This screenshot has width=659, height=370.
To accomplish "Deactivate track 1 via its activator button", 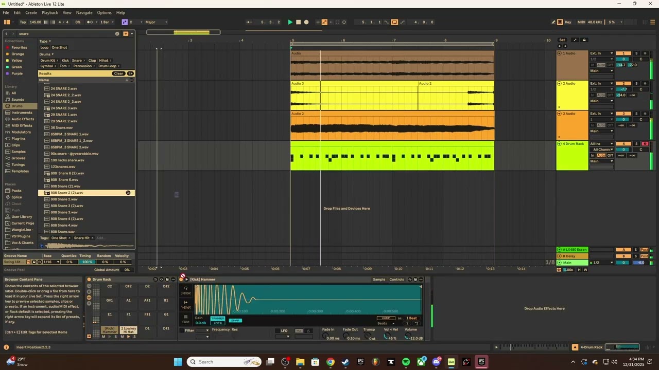I will coord(623,53).
